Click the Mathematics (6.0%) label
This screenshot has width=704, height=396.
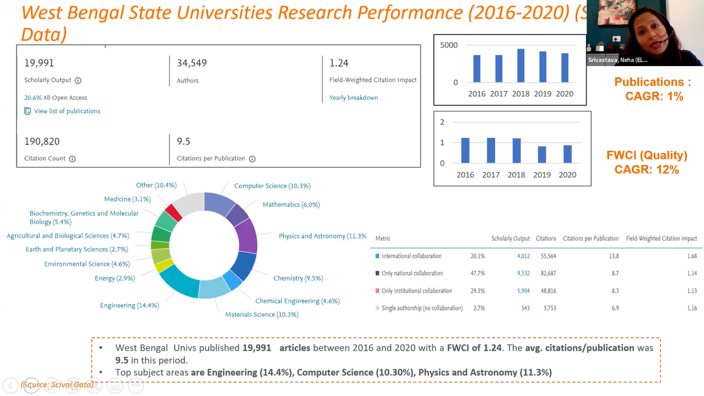(291, 205)
